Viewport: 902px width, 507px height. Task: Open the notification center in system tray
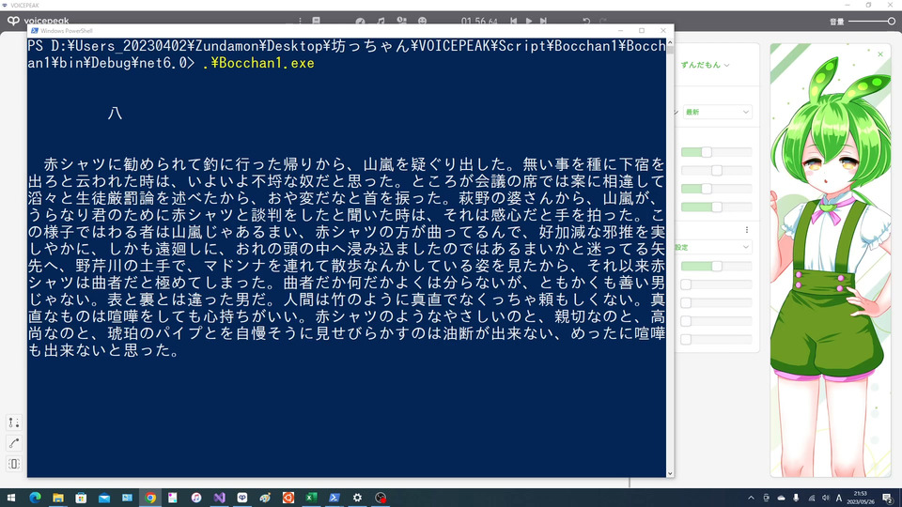coord(888,498)
